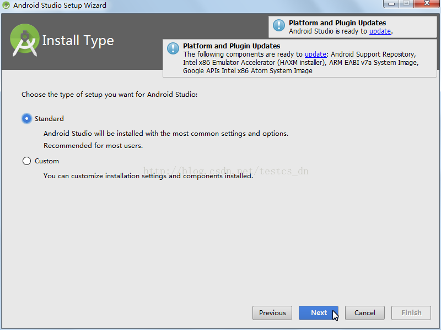Click the Android Studio logo in the header
The width and height of the screenshot is (441, 330).
(24, 40)
